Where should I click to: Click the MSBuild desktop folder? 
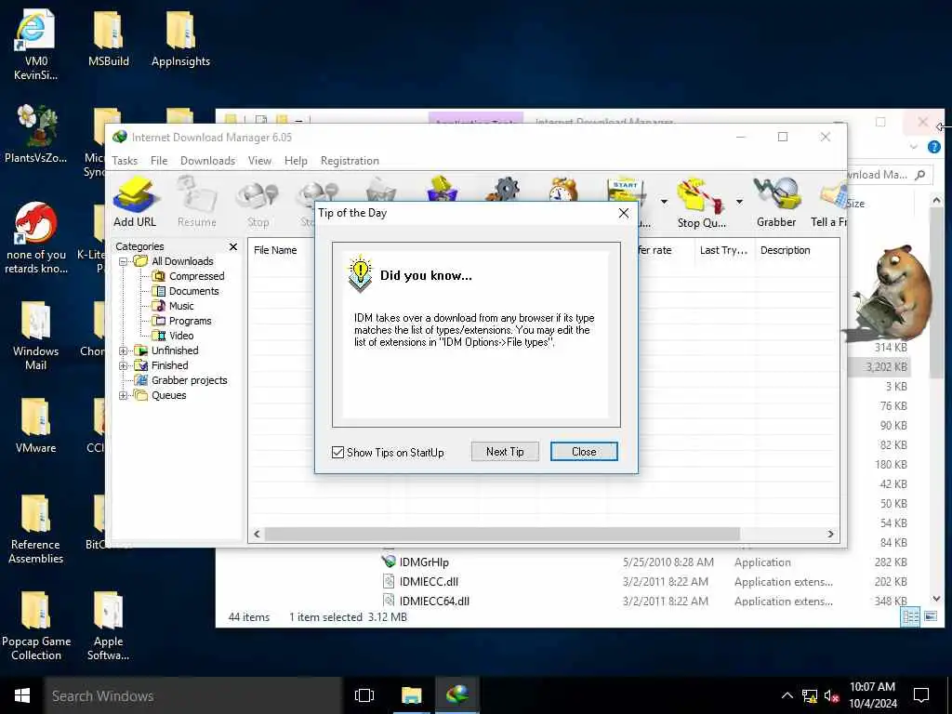(x=109, y=39)
